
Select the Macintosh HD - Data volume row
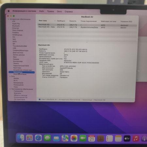coord(87,27)
